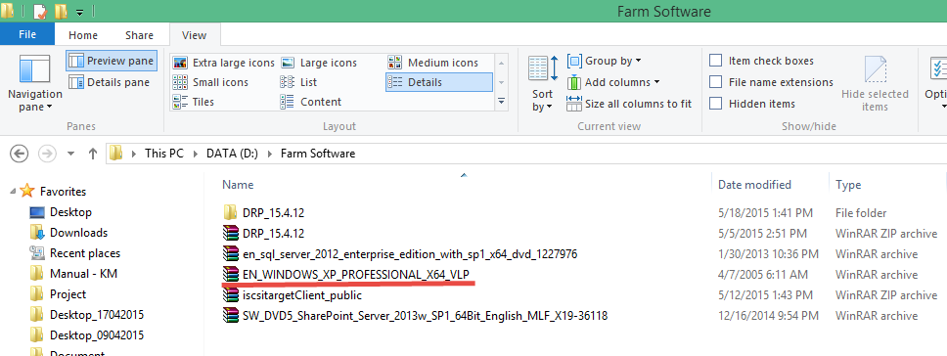Open Project folder in Favorites
947x356 pixels.
click(x=68, y=293)
